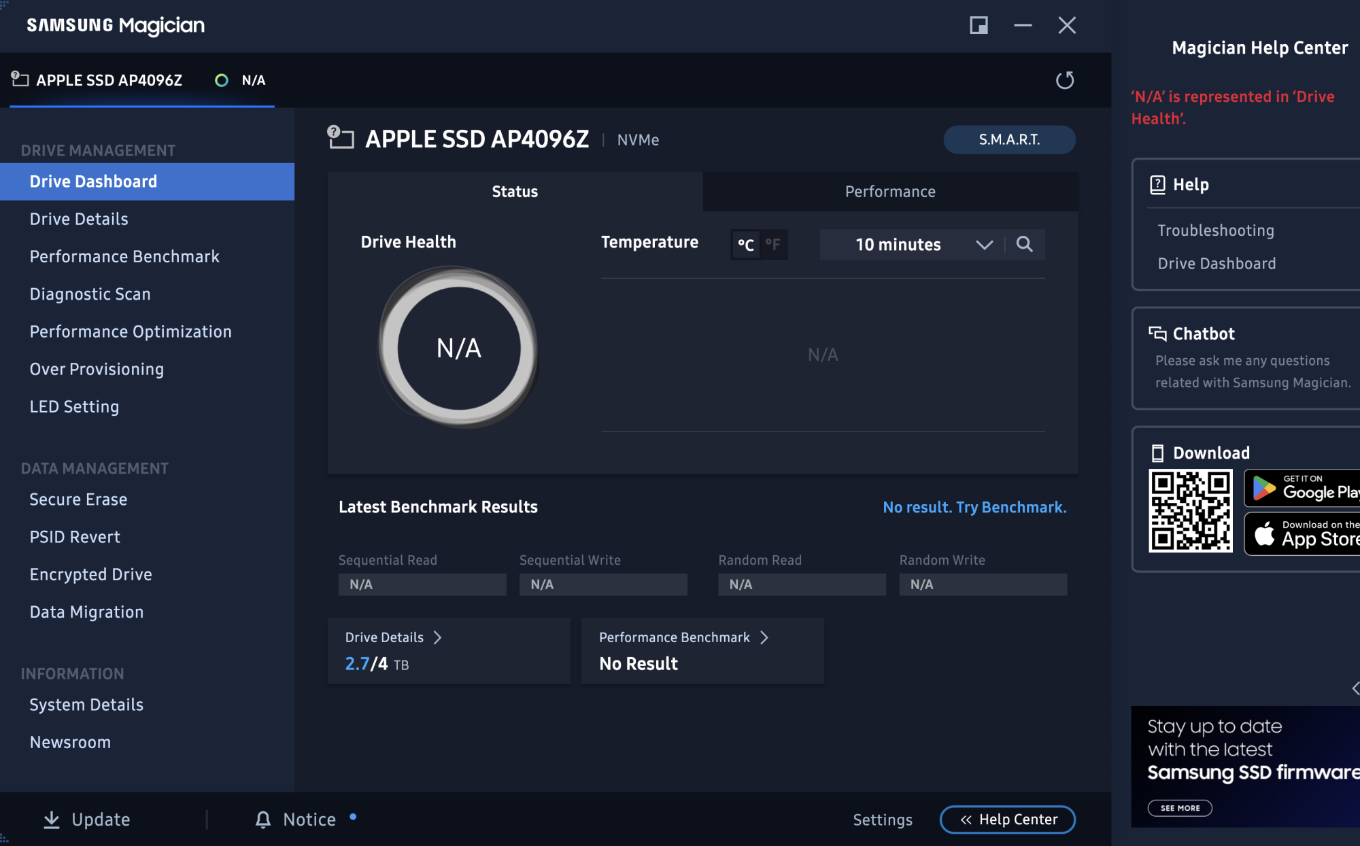
Task: Open PSID Revert
Action: pos(75,537)
